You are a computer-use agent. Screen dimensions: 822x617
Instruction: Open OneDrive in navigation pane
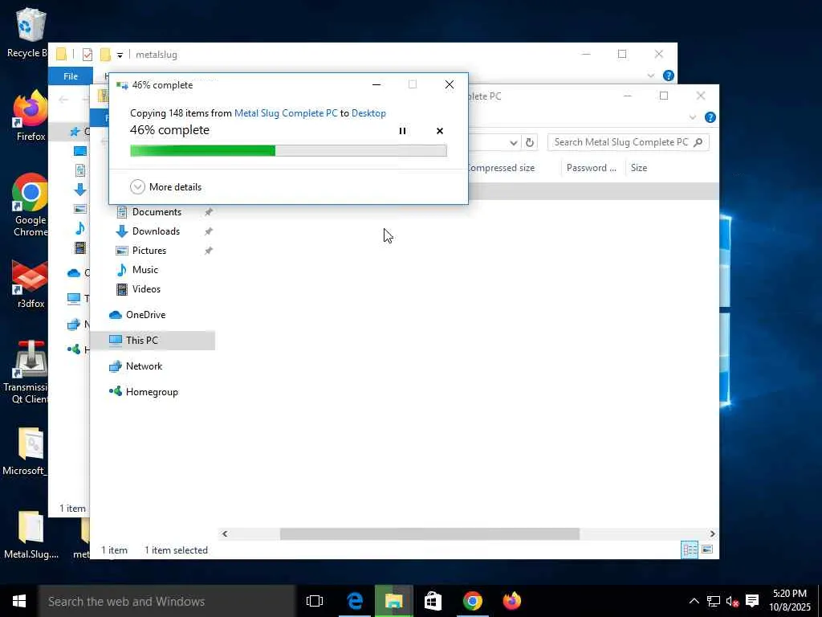pos(145,315)
